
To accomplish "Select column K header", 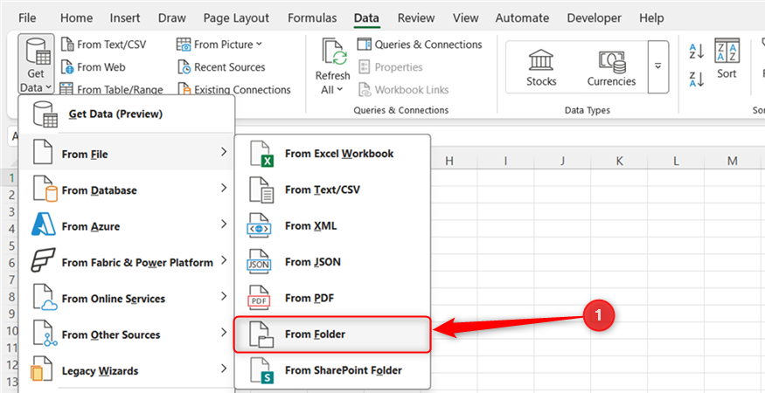I will pyautogui.click(x=619, y=161).
